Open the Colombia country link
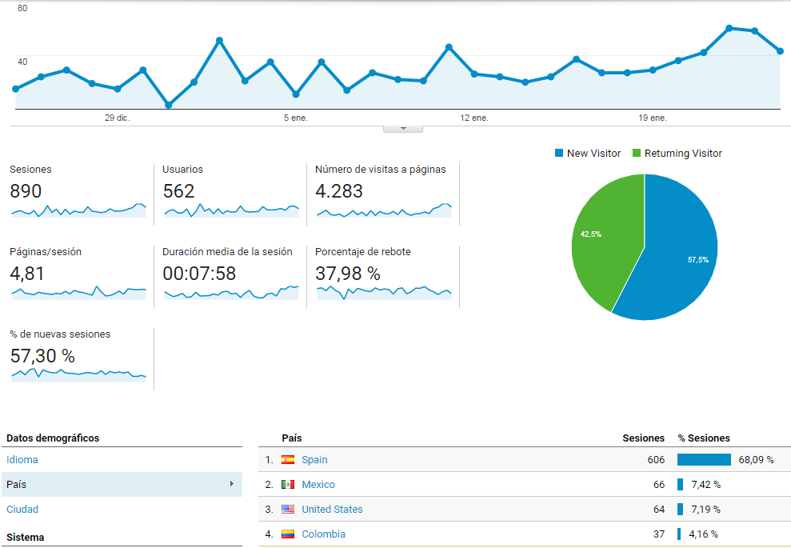Image resolution: width=791 pixels, height=548 pixels. coord(323,534)
